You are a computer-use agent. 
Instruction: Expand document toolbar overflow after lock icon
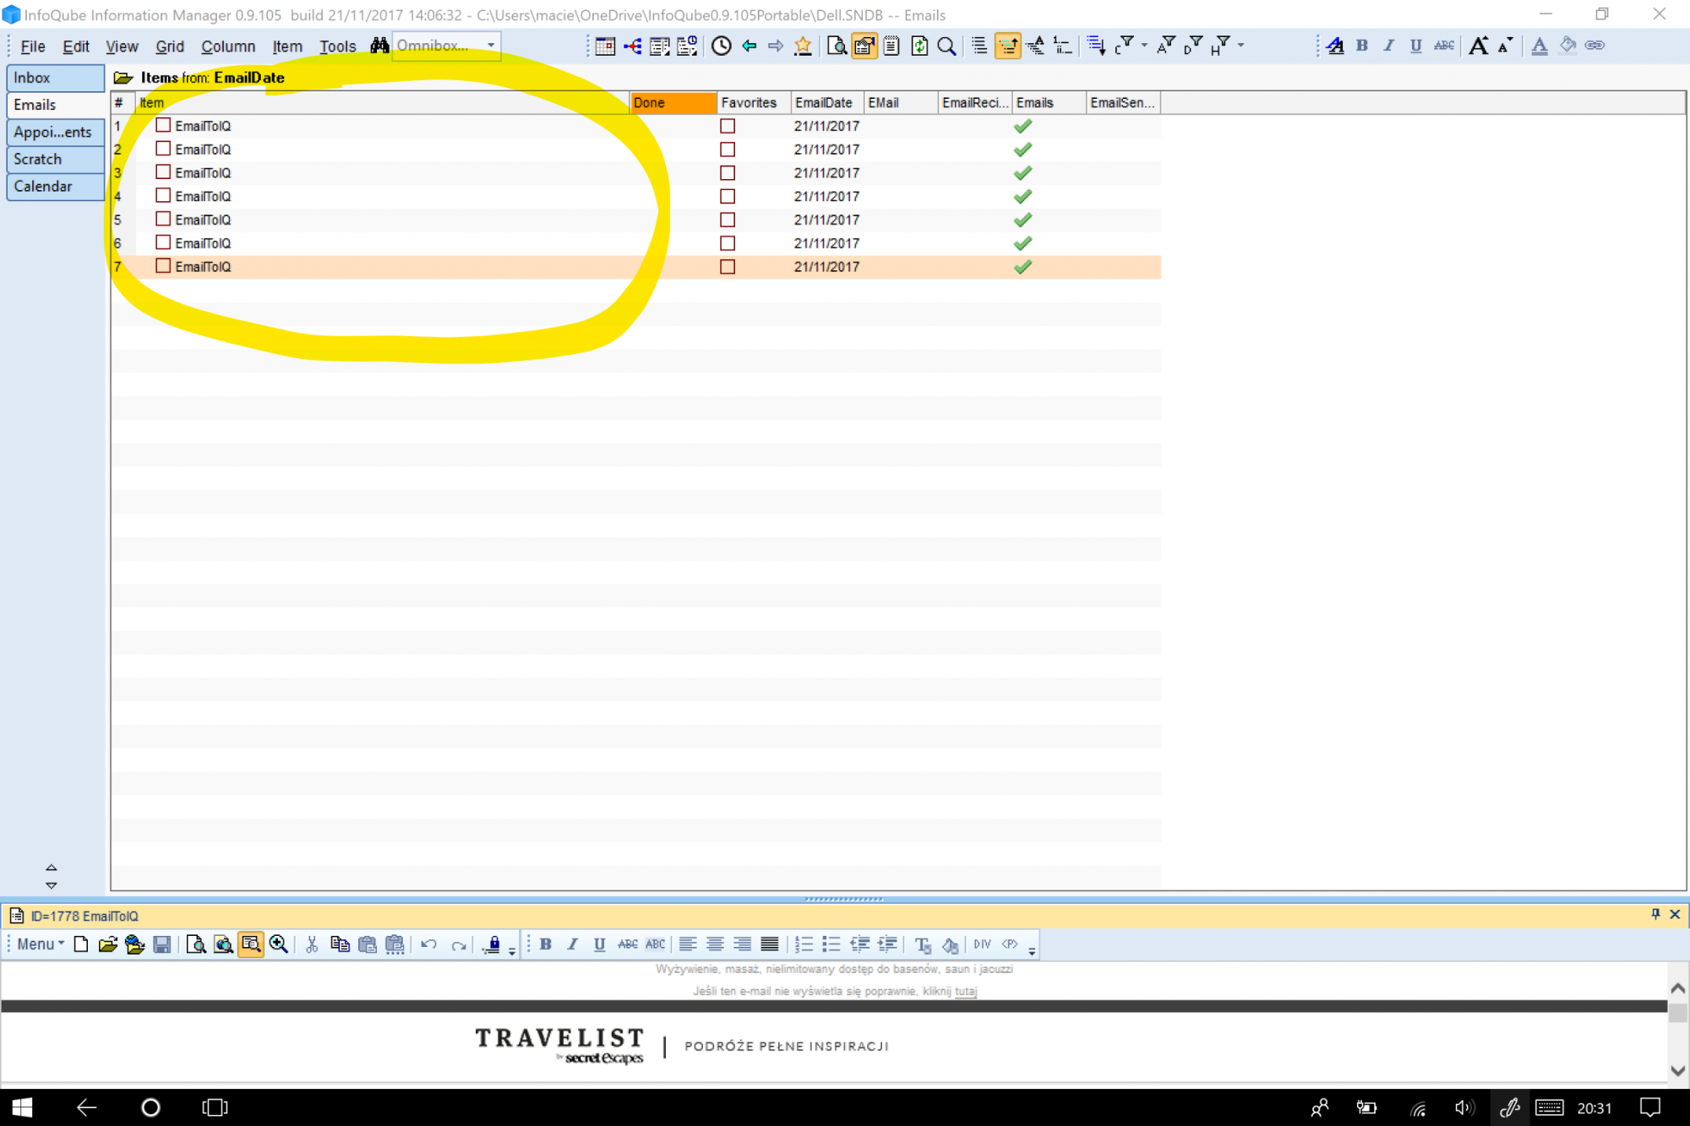tap(512, 951)
